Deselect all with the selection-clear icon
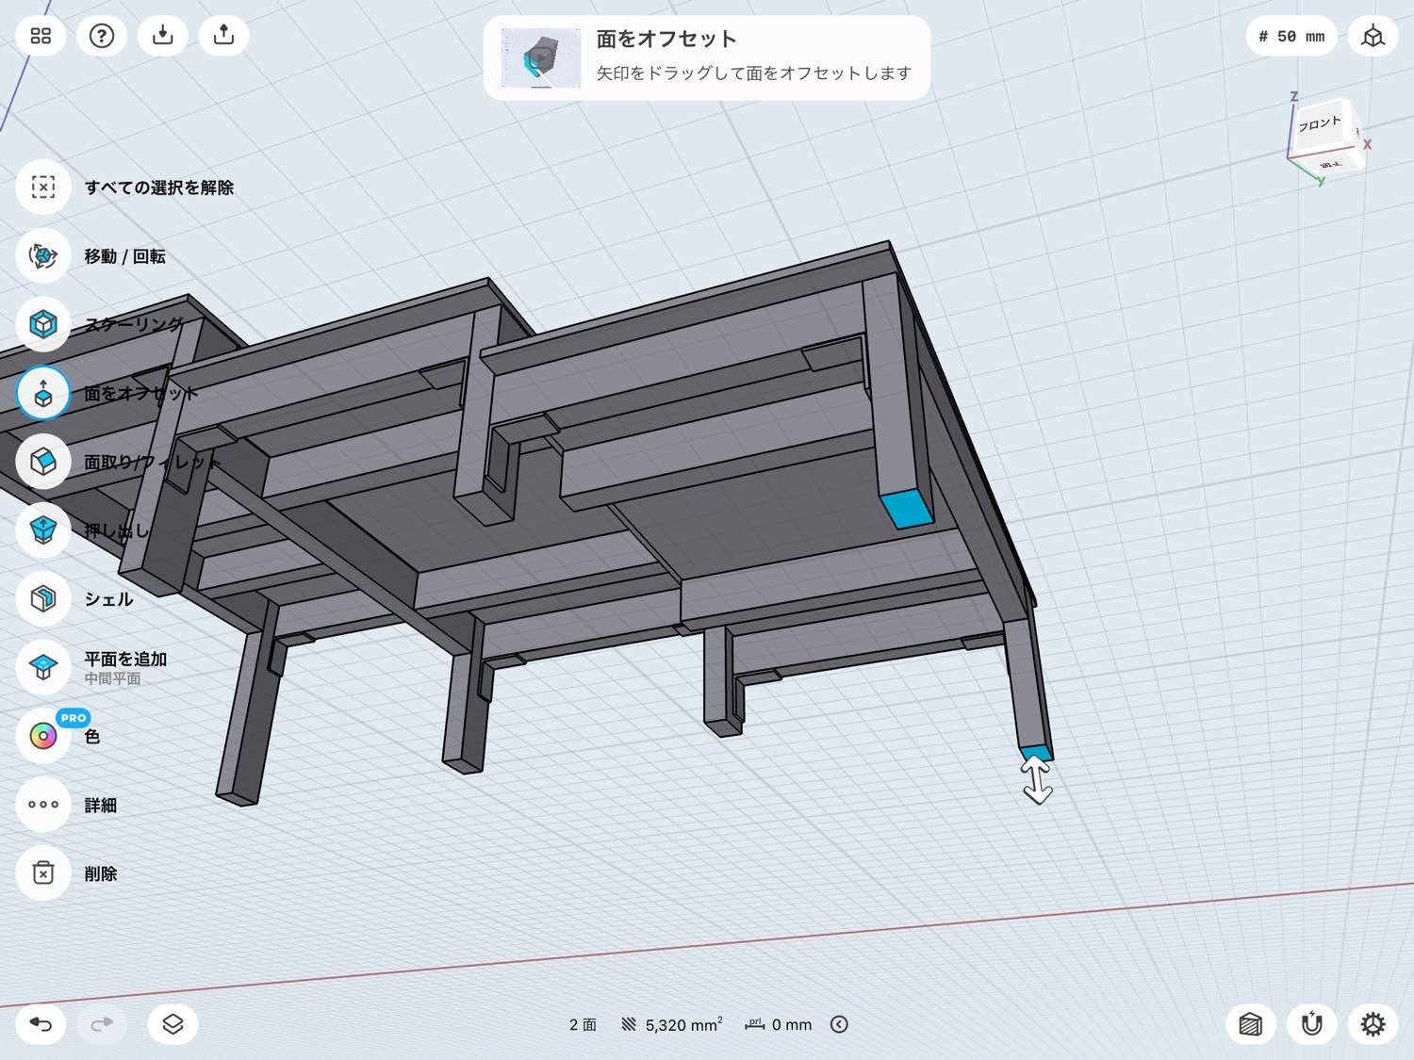The width and height of the screenshot is (1414, 1060). tap(43, 187)
